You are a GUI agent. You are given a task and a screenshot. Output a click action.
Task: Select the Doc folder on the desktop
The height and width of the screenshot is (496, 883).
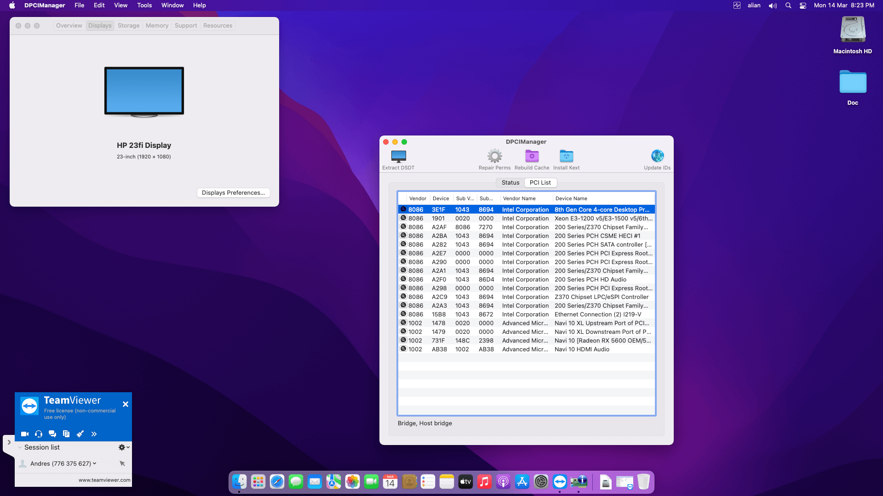pos(853,82)
